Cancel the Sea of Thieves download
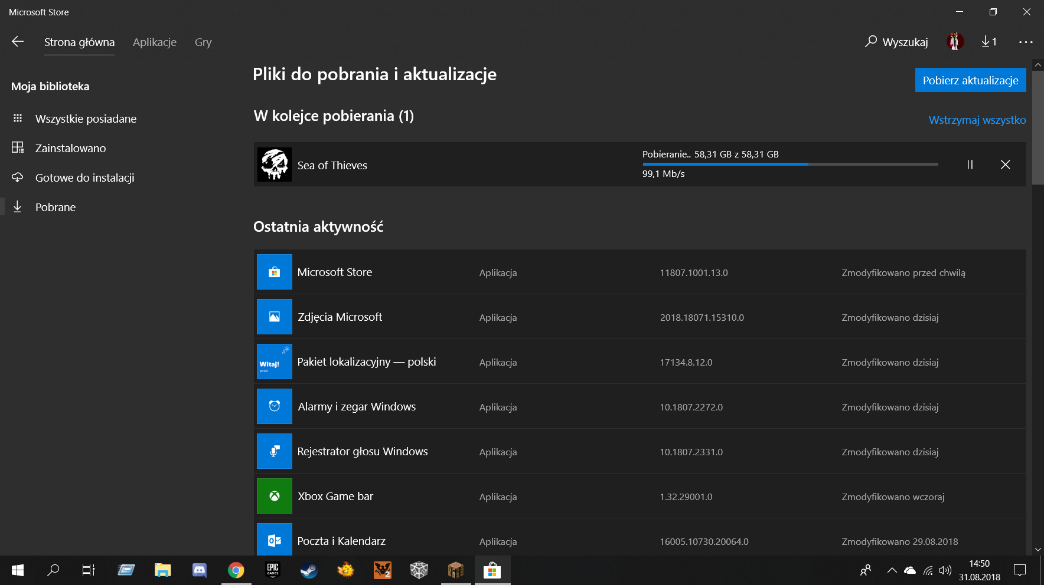 [1006, 165]
